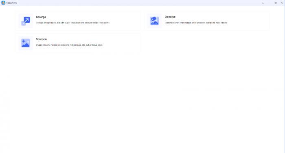Image resolution: width=285 pixels, height=153 pixels.
Task: Click empty right side of the Enlarge card
Action: coord(125,21)
